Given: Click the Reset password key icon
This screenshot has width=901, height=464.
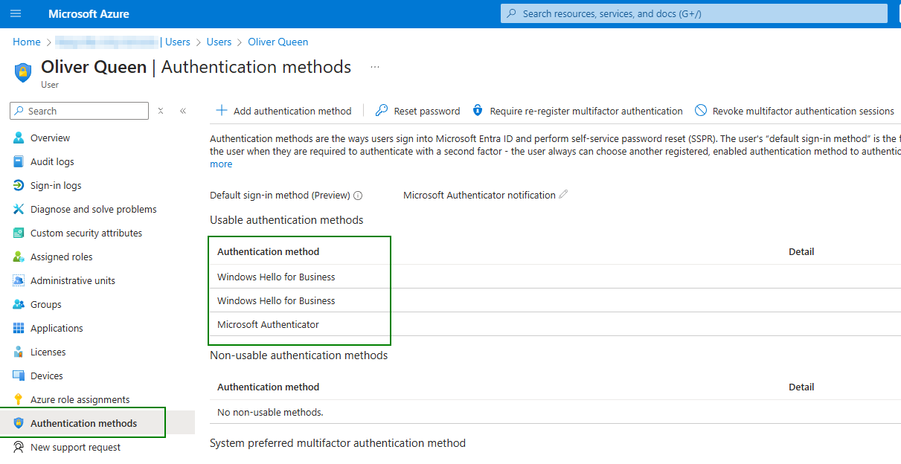Looking at the screenshot, I should pos(382,111).
